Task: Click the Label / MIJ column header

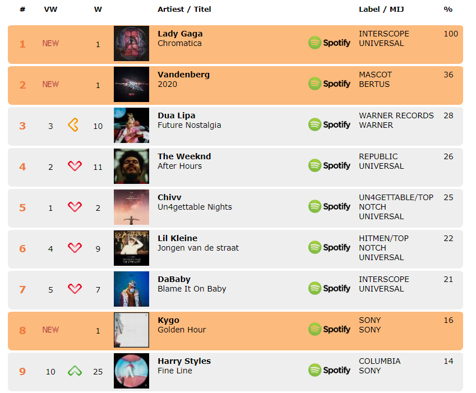Action: (381, 10)
